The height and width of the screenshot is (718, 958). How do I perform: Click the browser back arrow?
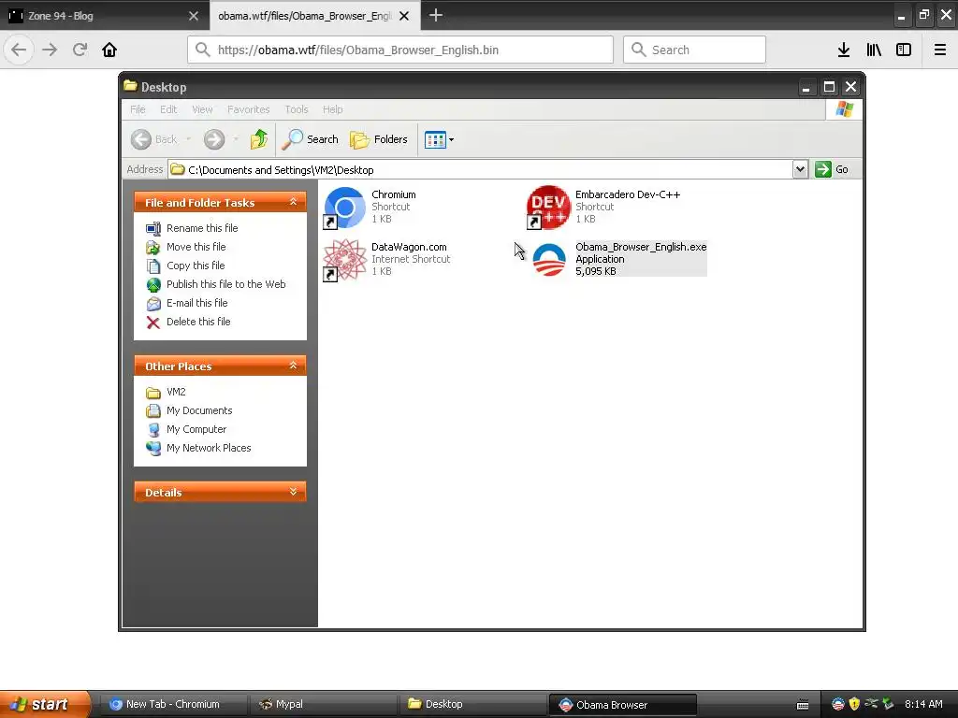(x=19, y=50)
